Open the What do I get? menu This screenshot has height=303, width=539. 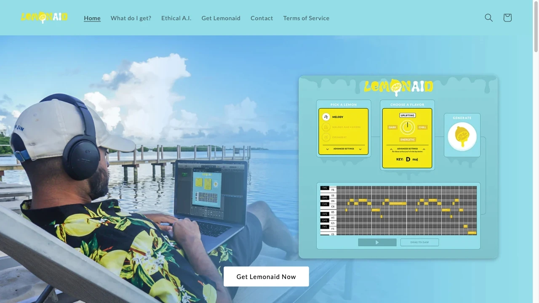click(x=131, y=18)
